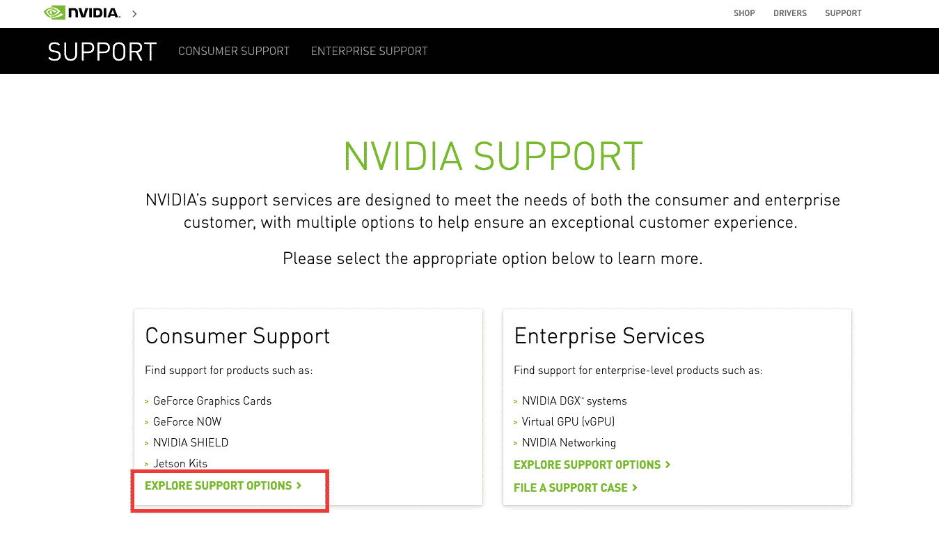Open the SHOP link in header
This screenshot has width=939, height=537.
[x=744, y=13]
